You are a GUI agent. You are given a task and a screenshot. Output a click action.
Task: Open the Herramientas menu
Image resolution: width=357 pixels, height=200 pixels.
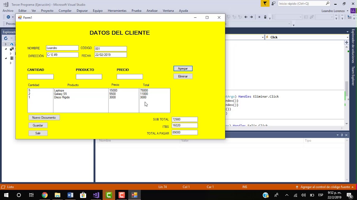[x=117, y=11]
